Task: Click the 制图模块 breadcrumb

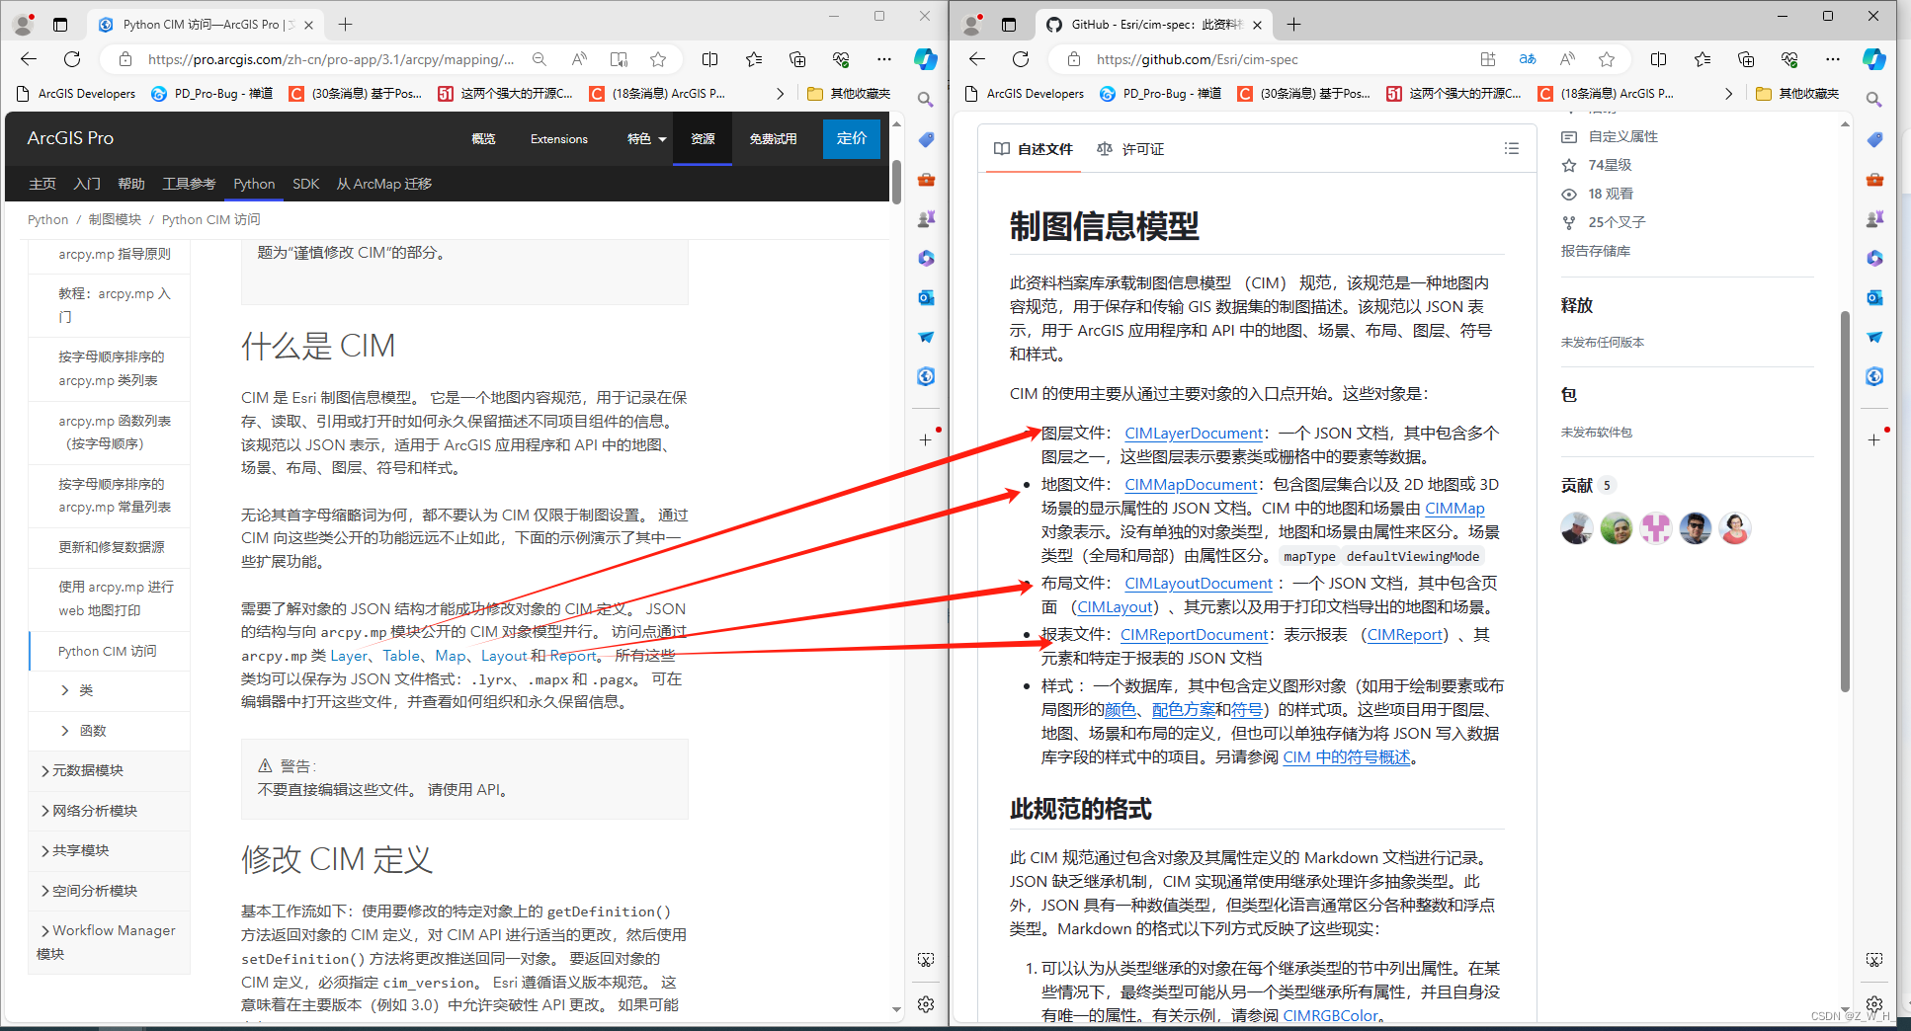Action: [115, 219]
